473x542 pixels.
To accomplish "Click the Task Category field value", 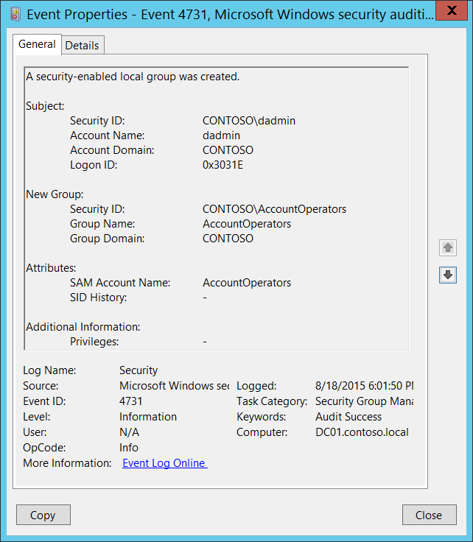I will tap(363, 401).
